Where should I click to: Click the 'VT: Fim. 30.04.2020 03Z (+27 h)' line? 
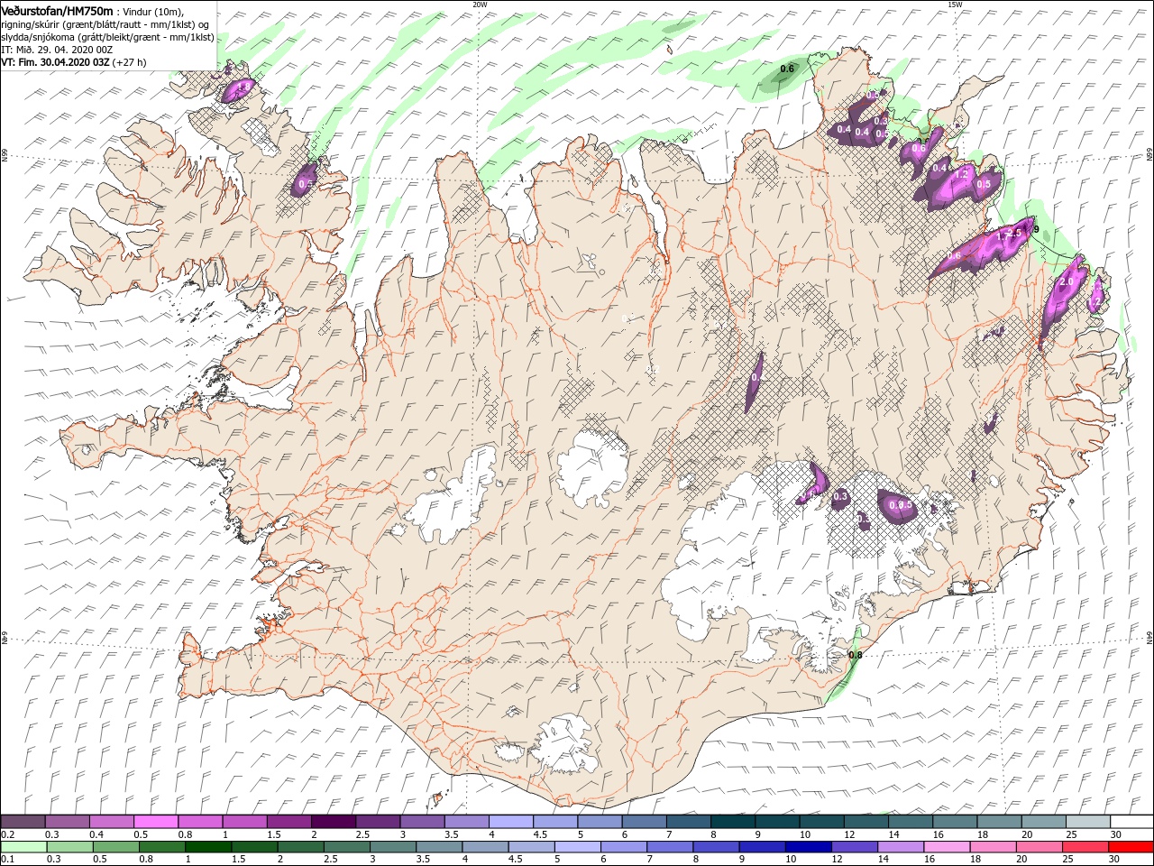click(x=74, y=62)
